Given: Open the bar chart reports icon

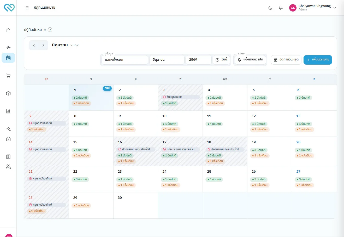Looking at the screenshot, I should [8, 111].
